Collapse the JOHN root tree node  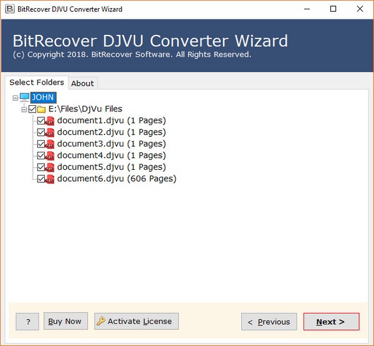pos(16,98)
